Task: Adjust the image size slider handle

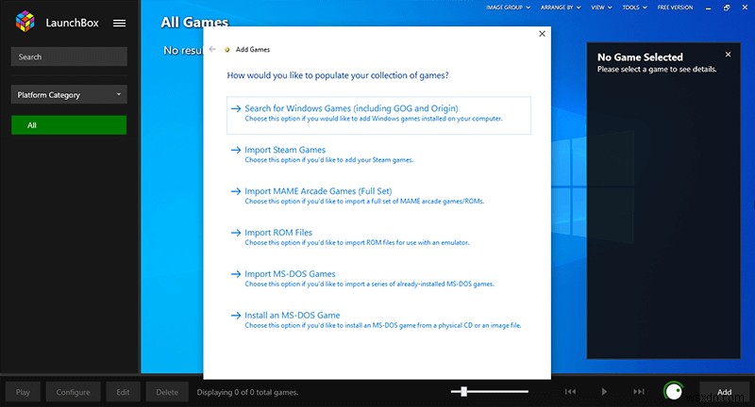Action: (463, 392)
